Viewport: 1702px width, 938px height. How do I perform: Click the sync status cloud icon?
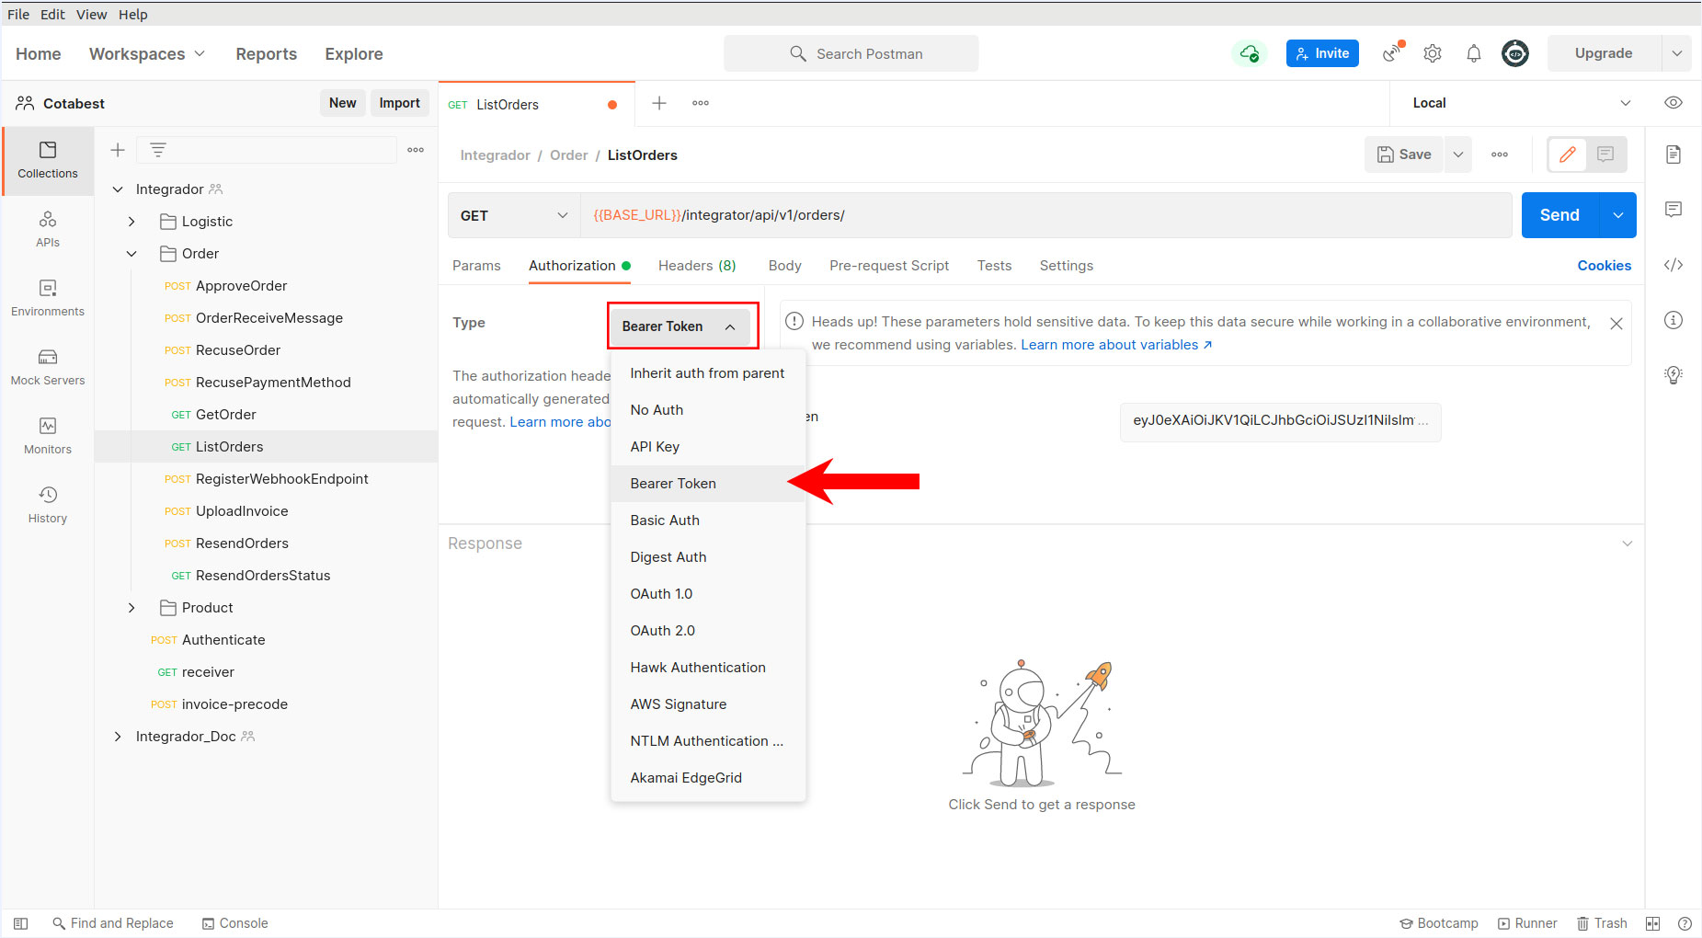[1249, 53]
